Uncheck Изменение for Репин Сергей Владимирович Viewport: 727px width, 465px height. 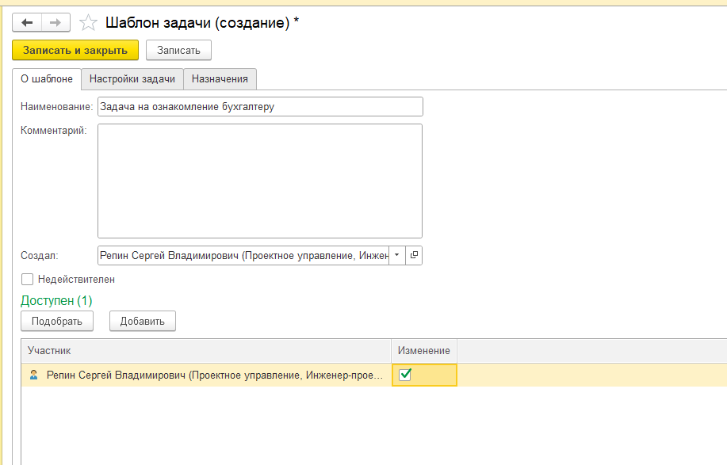click(x=405, y=375)
